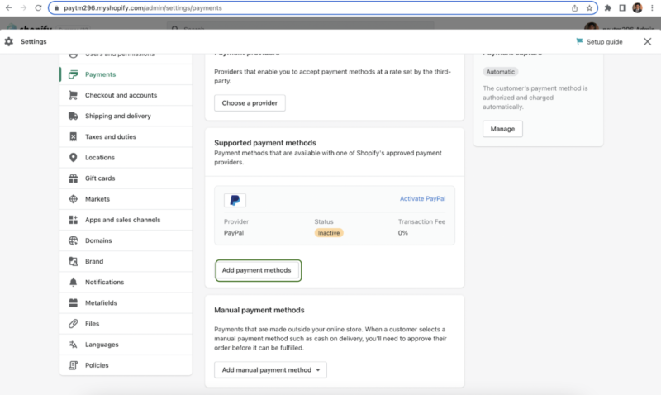Click the Markets globe icon
The height and width of the screenshot is (395, 661).
pyautogui.click(x=73, y=199)
